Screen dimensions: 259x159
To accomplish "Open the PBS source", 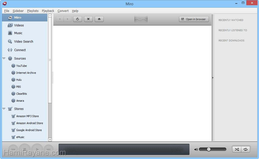I will [18, 87].
